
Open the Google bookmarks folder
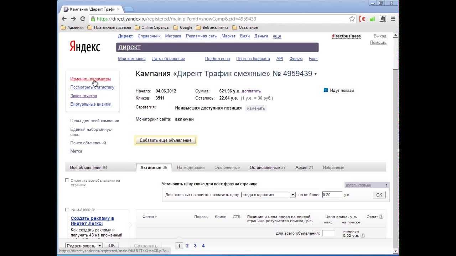tap(183, 27)
